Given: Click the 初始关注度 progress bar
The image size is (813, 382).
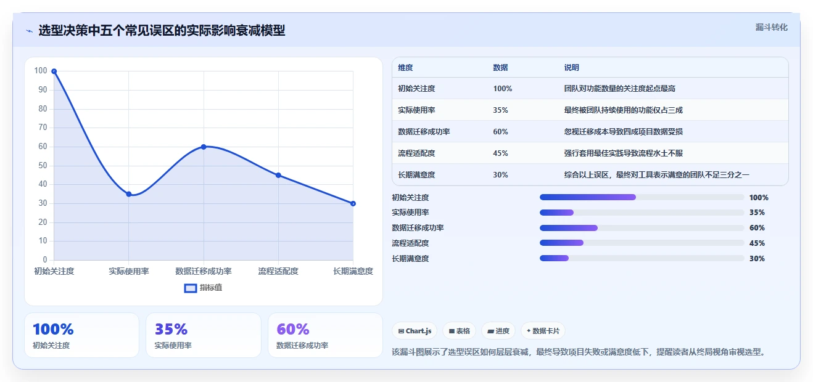Looking at the screenshot, I should [642, 197].
